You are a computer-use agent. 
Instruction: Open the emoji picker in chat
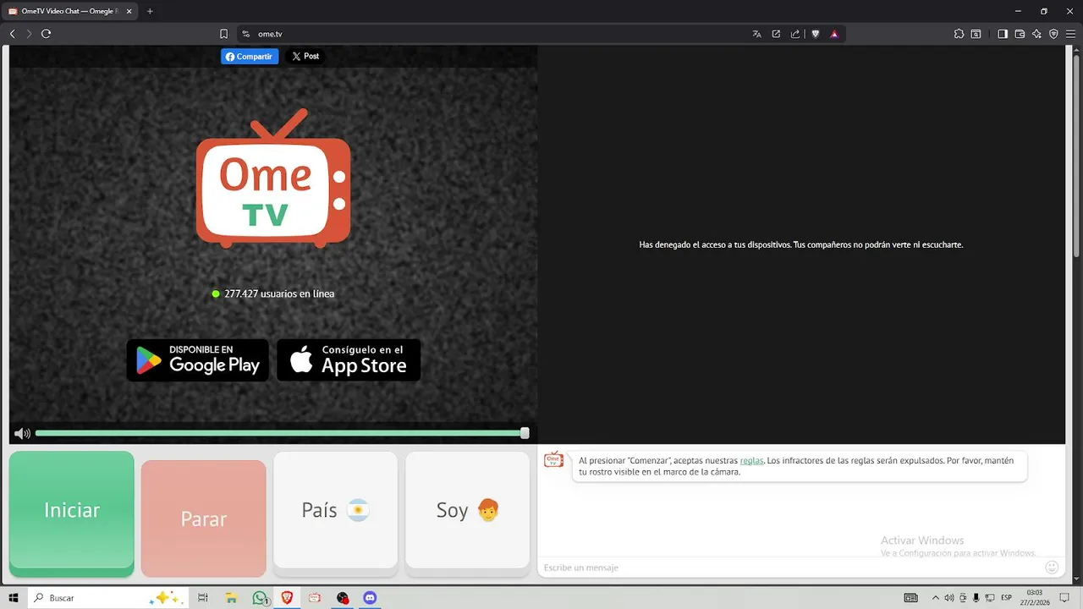click(x=1052, y=567)
